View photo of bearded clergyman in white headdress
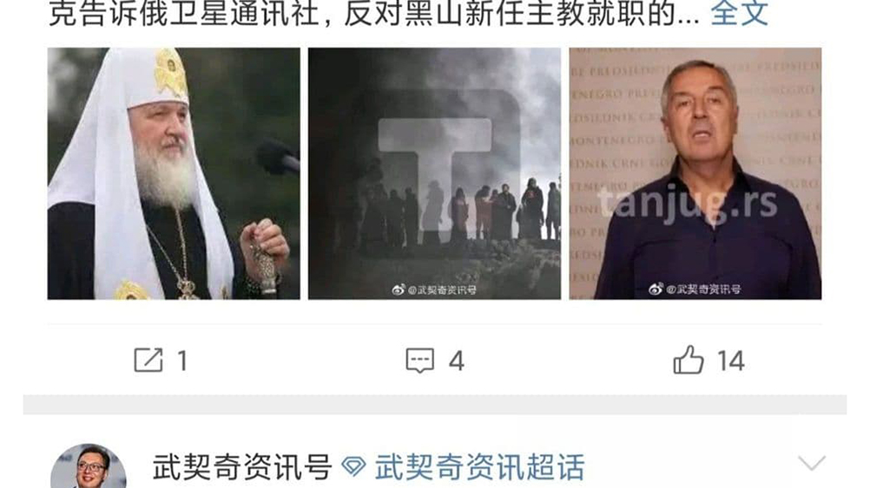This screenshot has height=488, width=870. point(174,173)
